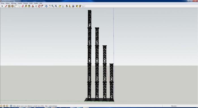Open the Fichier menu

3,3
